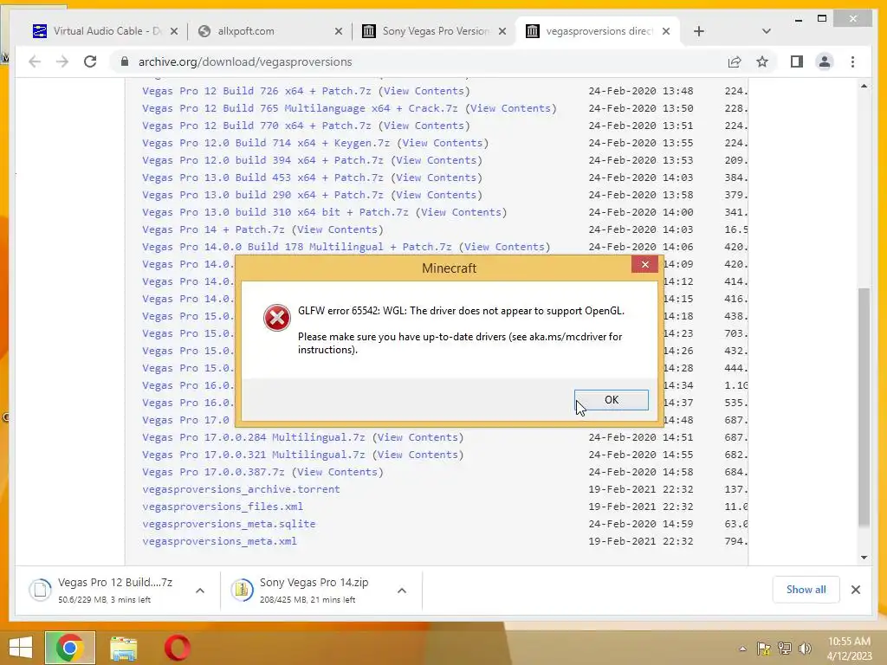The width and height of the screenshot is (887, 665).
Task: Close the Minecraft error dialog
Action: (x=644, y=265)
